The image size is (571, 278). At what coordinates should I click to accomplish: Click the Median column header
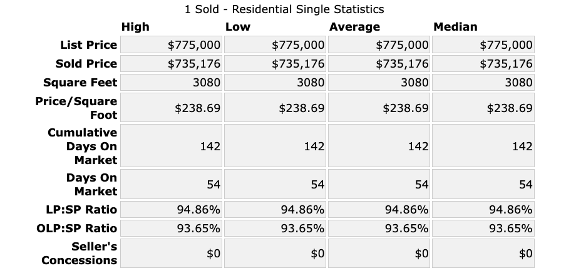455,27
